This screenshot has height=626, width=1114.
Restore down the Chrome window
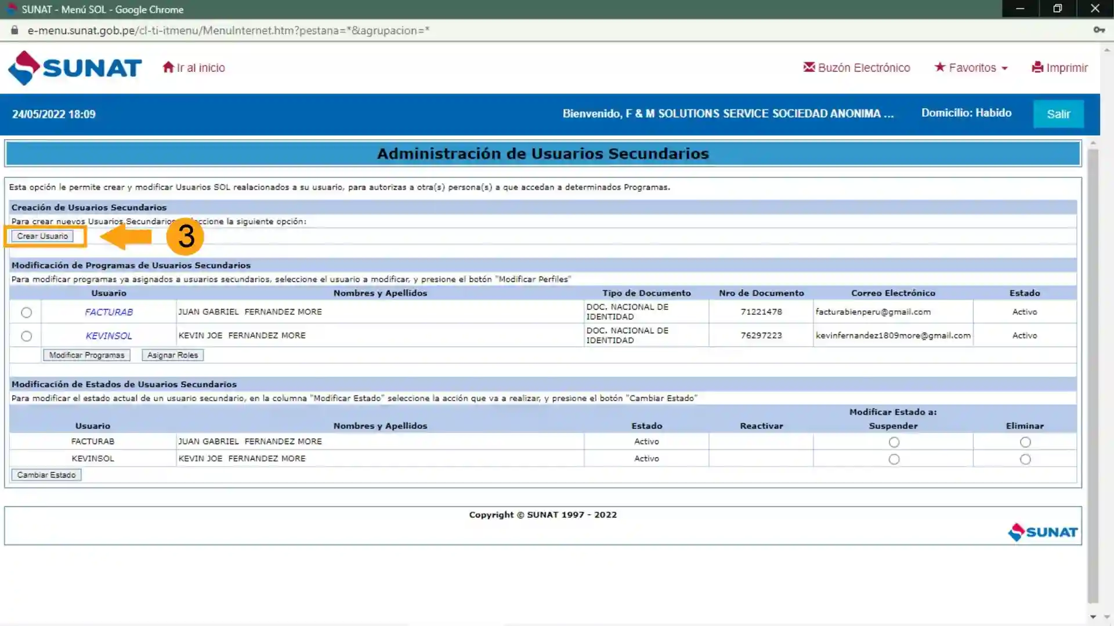tap(1058, 9)
